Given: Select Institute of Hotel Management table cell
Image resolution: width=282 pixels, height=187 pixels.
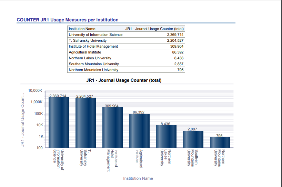Looking at the screenshot, I should [x=93, y=46].
